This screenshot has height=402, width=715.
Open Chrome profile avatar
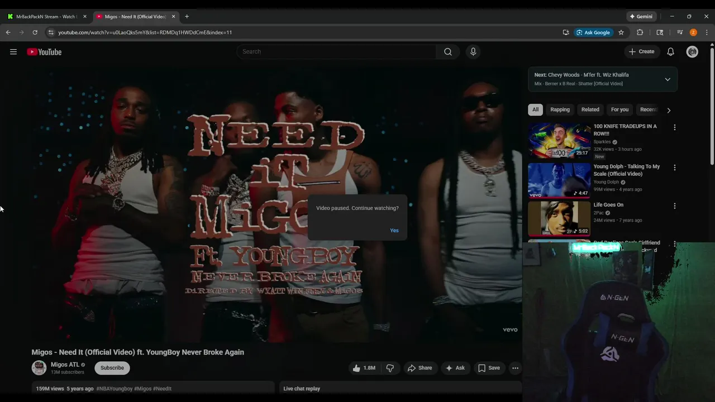[693, 32]
